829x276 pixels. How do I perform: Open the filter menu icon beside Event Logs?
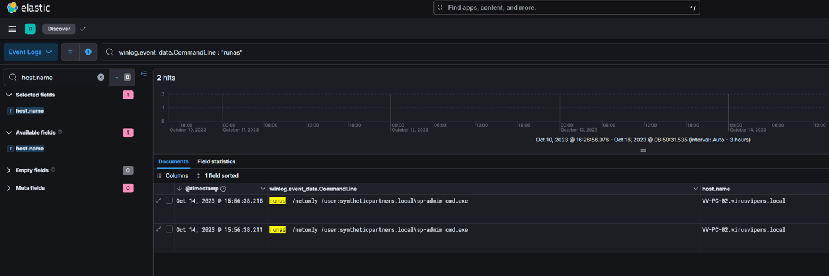point(70,52)
